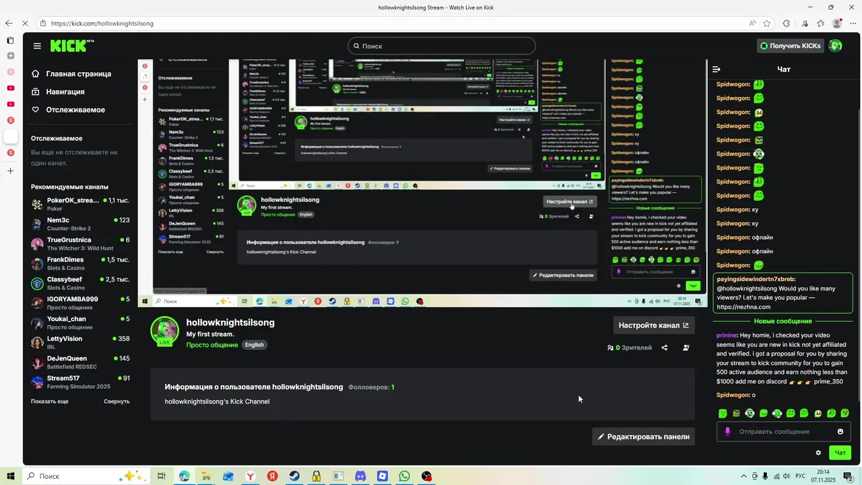Click the green Чат send button
Image resolution: width=862 pixels, height=485 pixels.
click(x=840, y=453)
